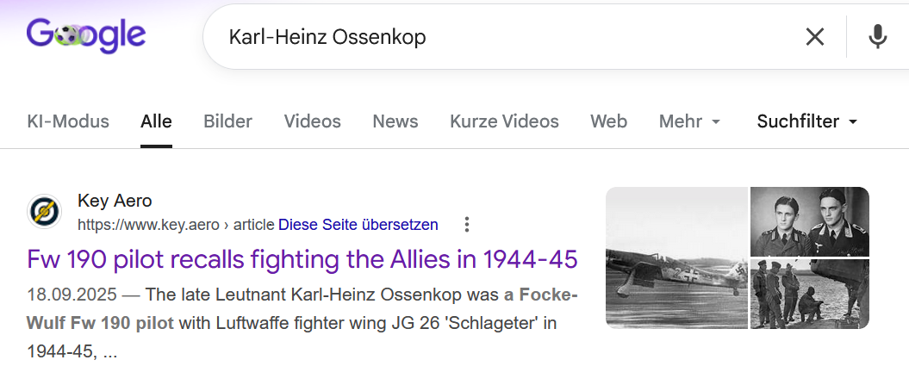
Task: Expand the Mehr dropdown
Action: [690, 121]
